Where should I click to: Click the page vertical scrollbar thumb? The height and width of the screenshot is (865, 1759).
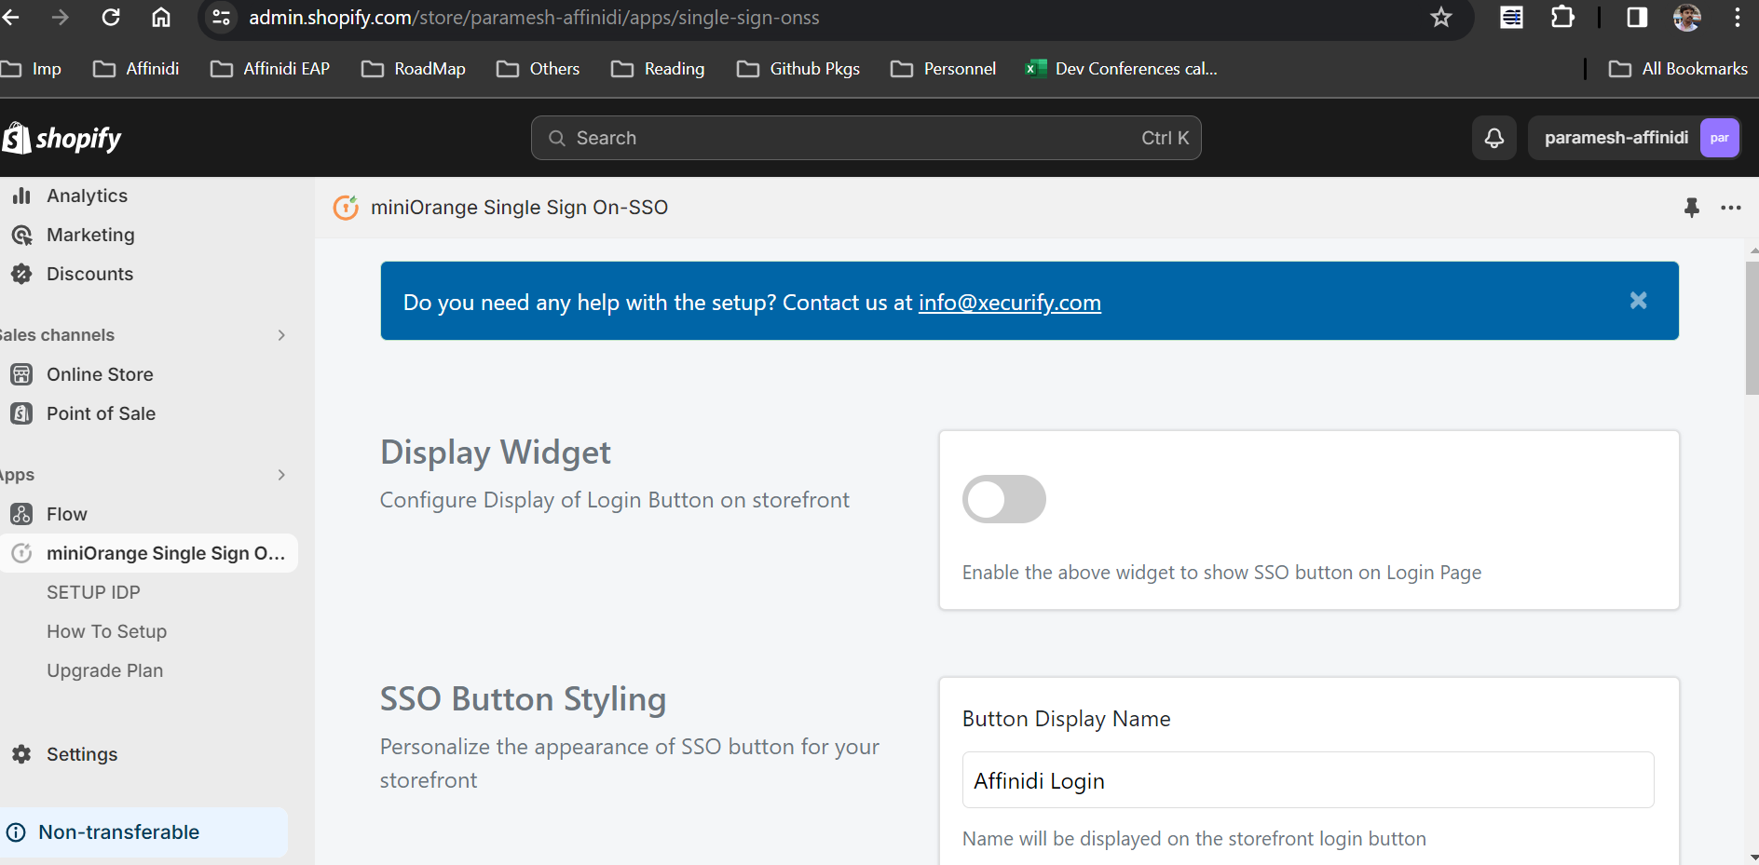pos(1752,328)
